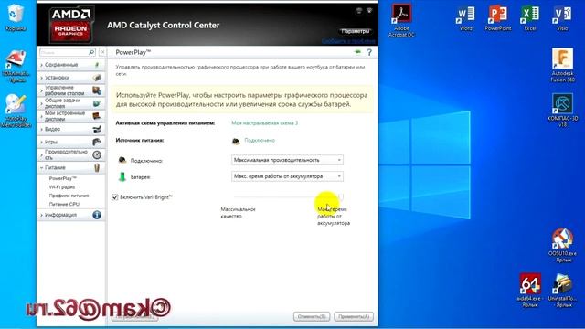Expand the Производительность sidebar section
This screenshot has height=329, width=585.
click(71, 154)
